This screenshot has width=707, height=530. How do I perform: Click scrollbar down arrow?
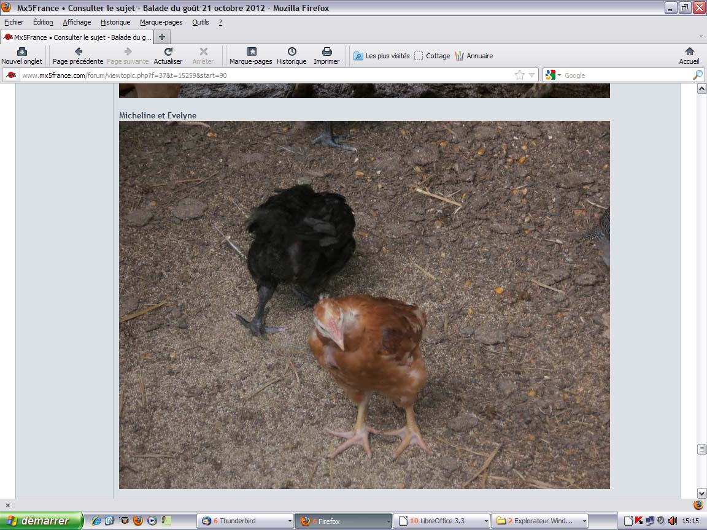point(701,493)
